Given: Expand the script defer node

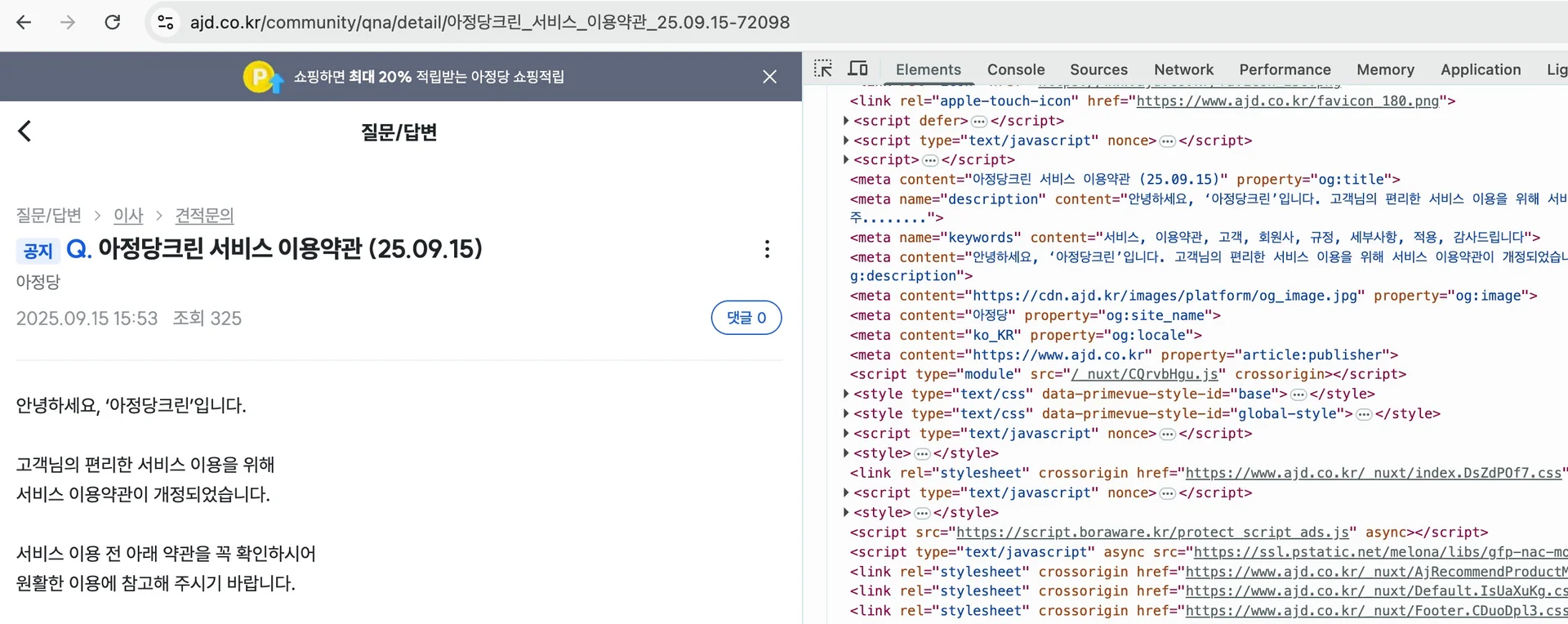Looking at the screenshot, I should pos(846,121).
